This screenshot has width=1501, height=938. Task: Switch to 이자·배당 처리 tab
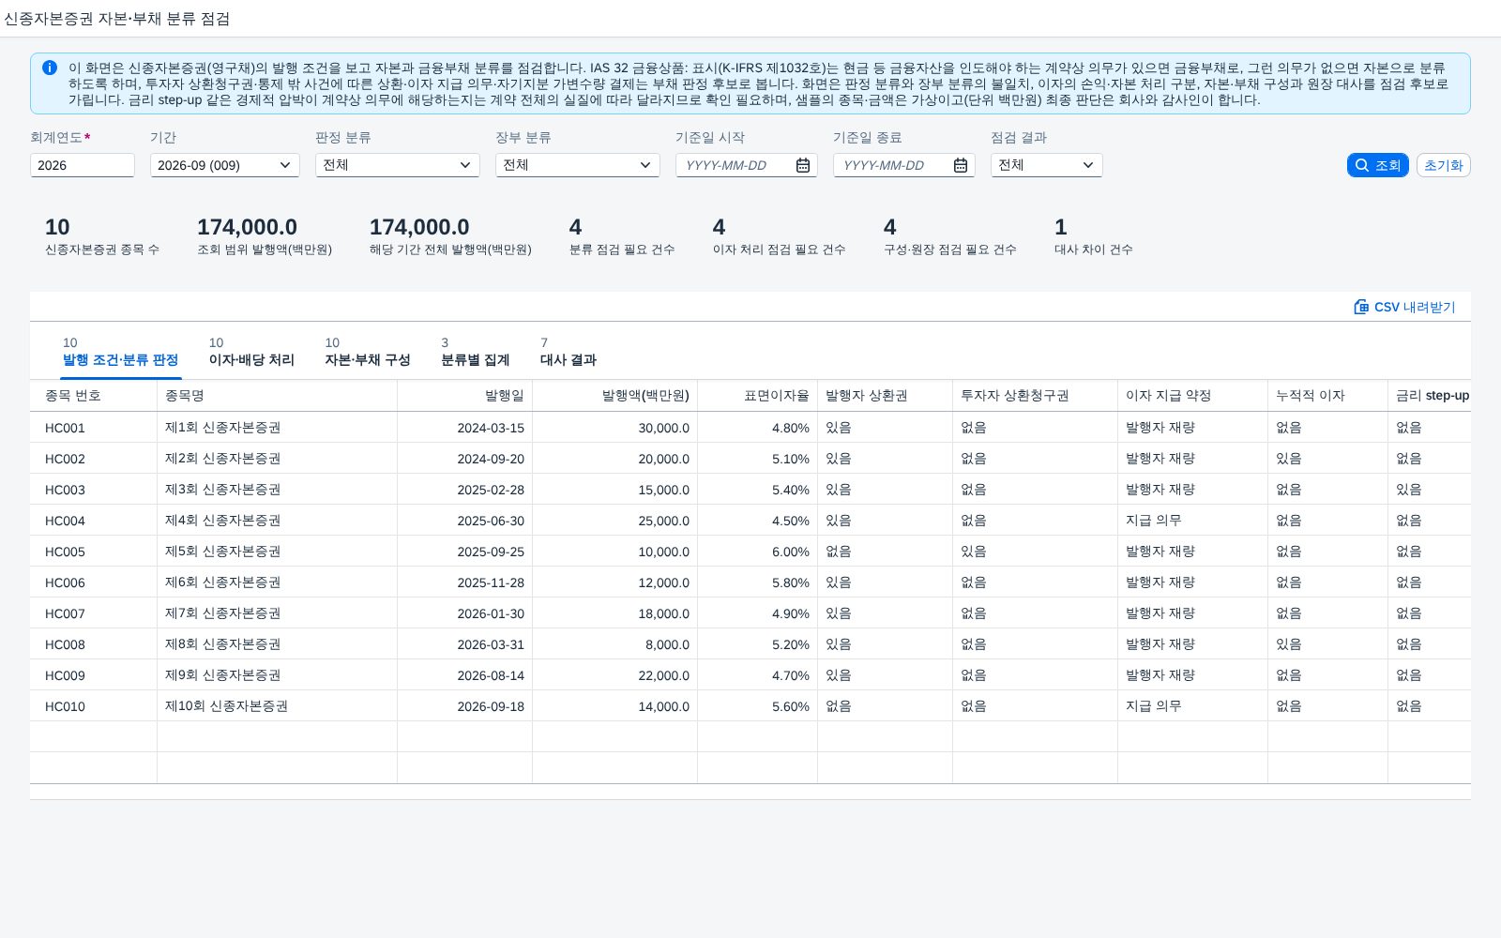[x=251, y=352]
